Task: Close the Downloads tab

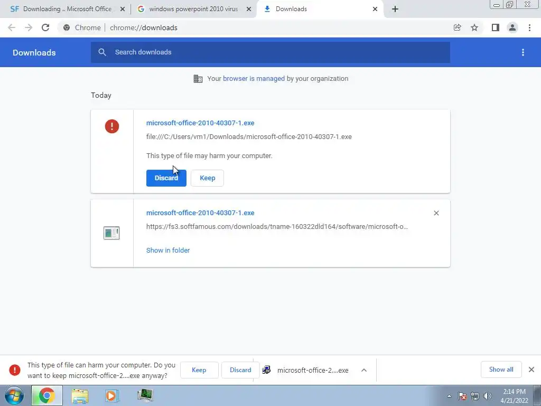Action: pyautogui.click(x=375, y=9)
